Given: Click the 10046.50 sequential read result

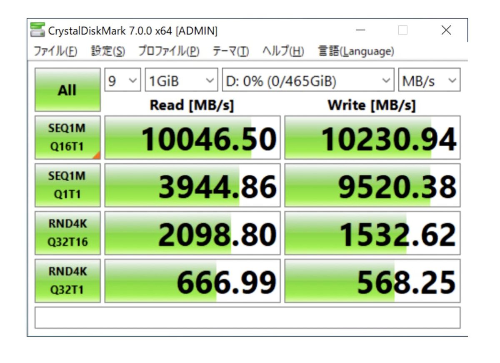Looking at the screenshot, I should [x=192, y=138].
